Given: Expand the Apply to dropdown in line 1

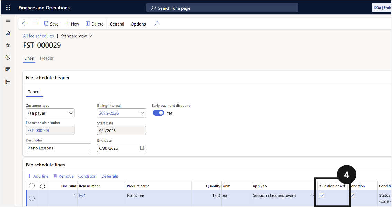Looking at the screenshot, I should point(312,195).
